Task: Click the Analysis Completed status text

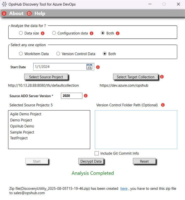Action: pyautogui.click(x=93, y=173)
